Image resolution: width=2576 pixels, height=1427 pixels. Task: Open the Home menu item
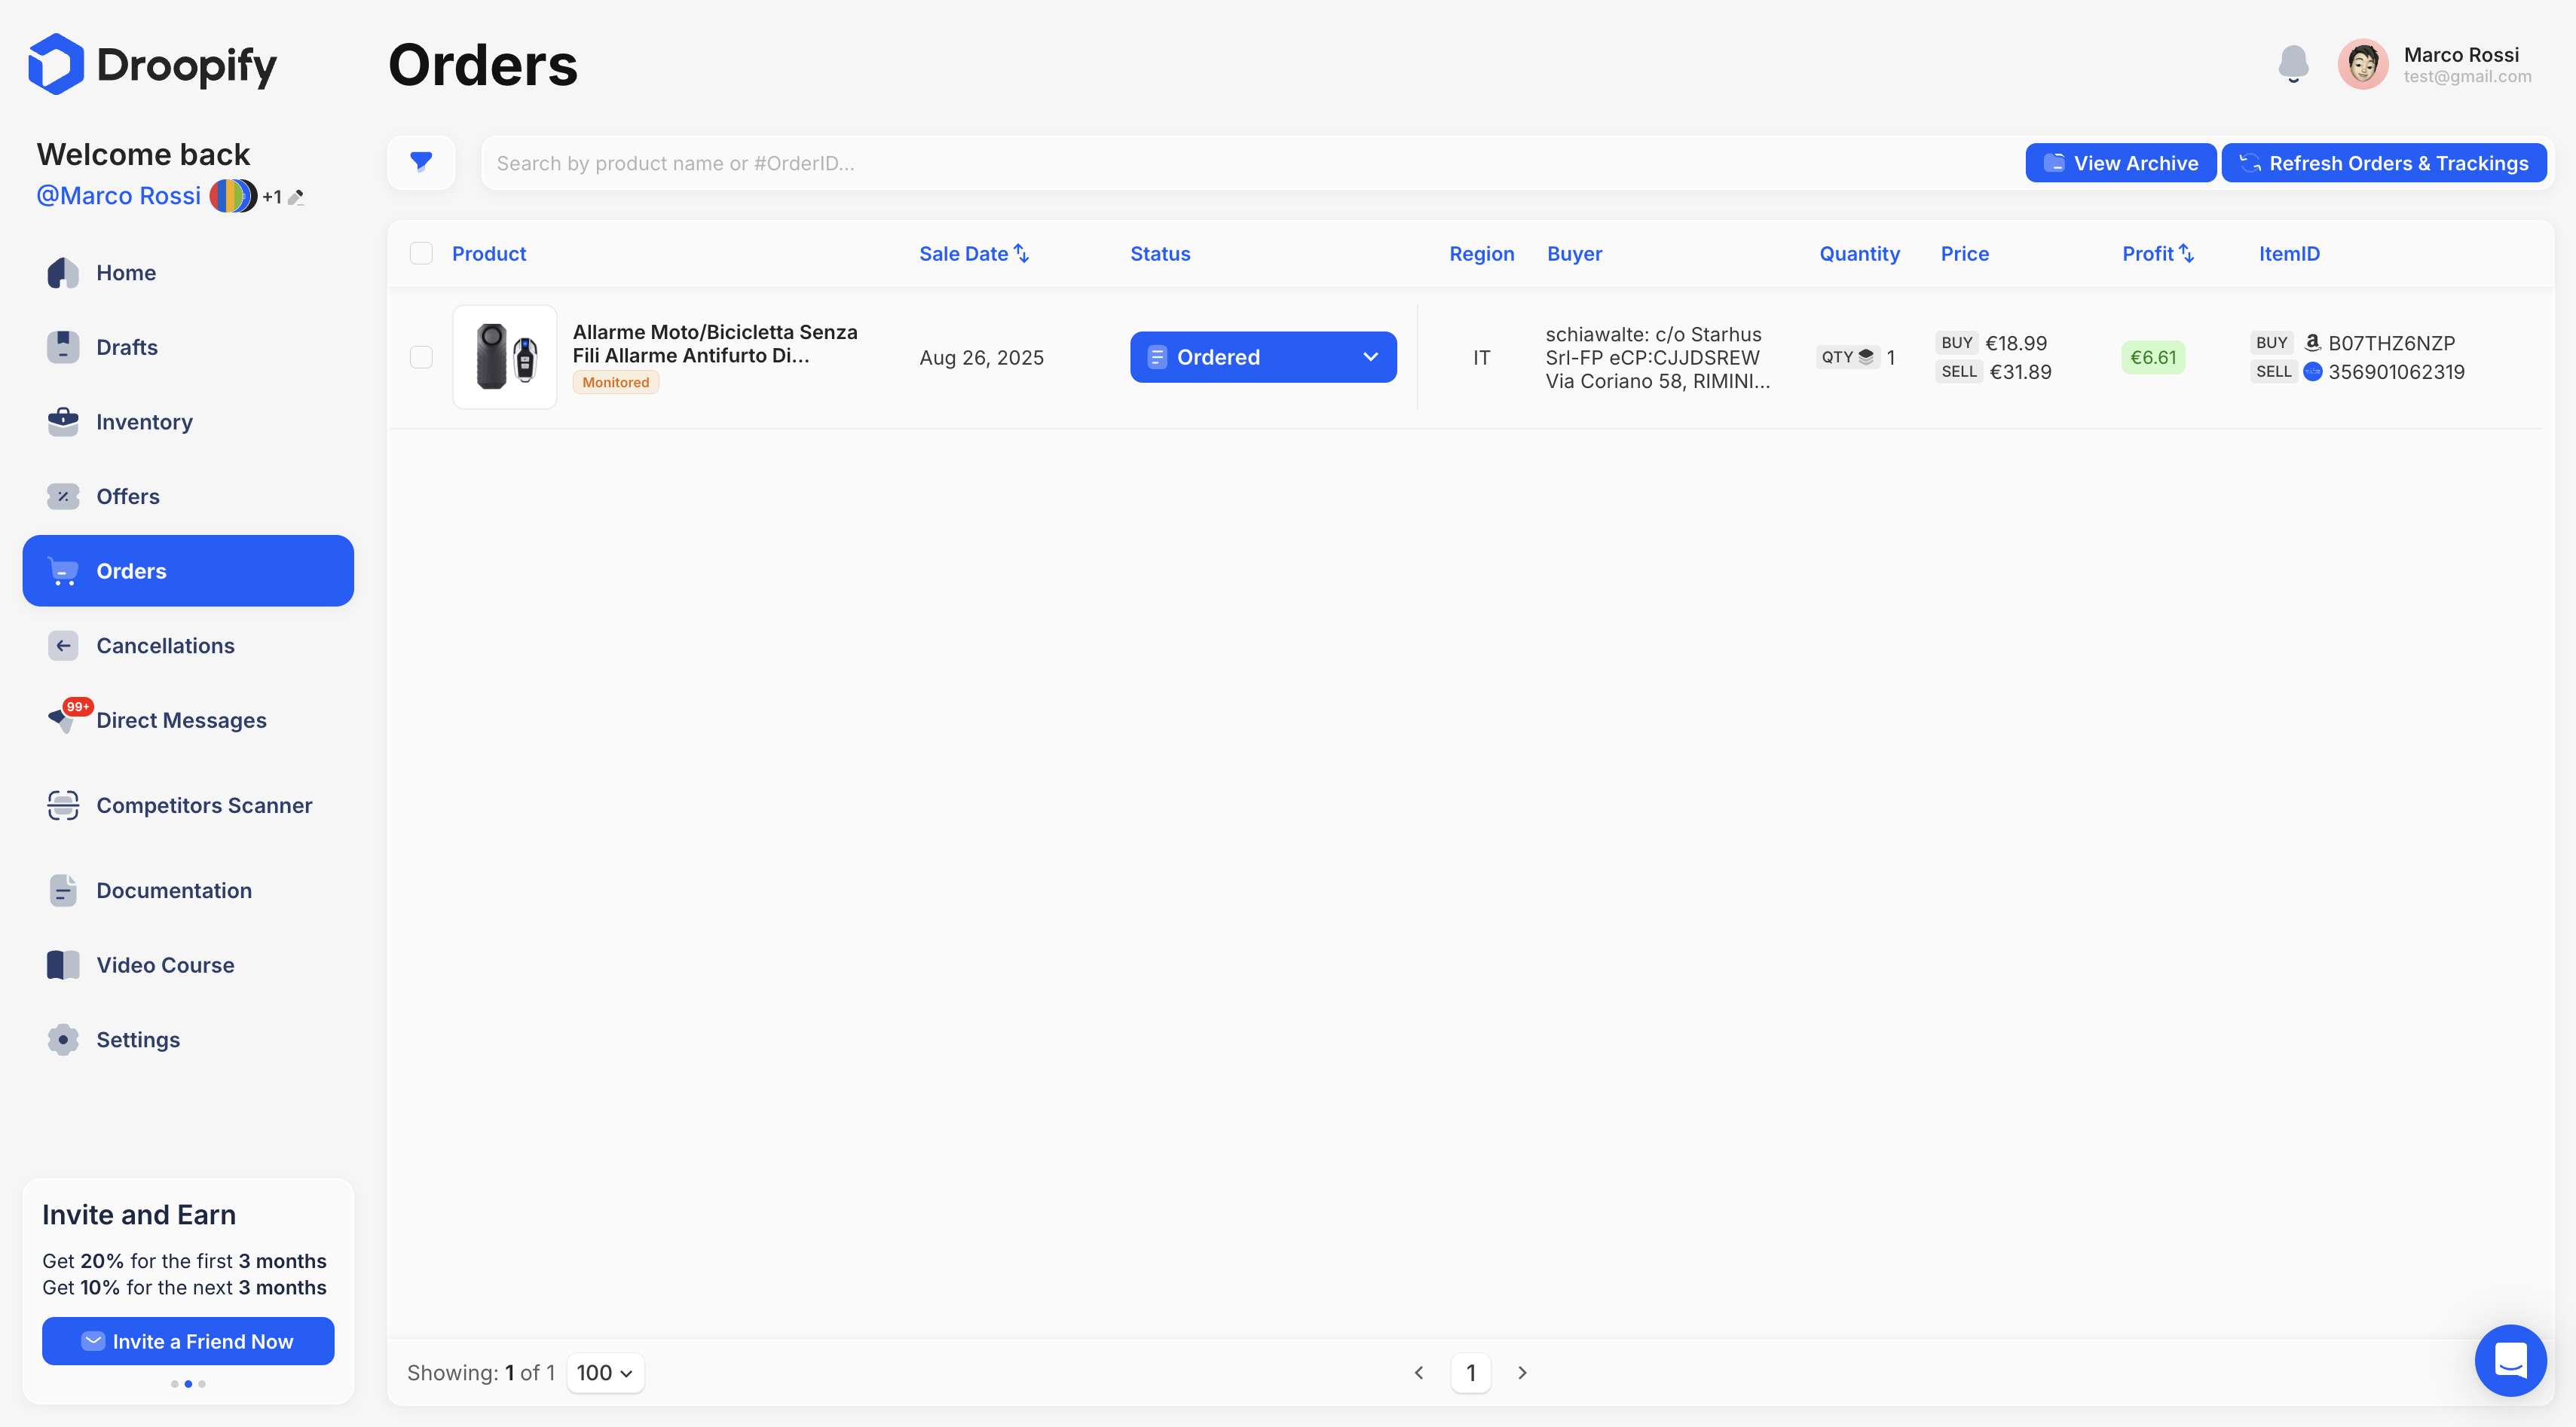point(188,272)
